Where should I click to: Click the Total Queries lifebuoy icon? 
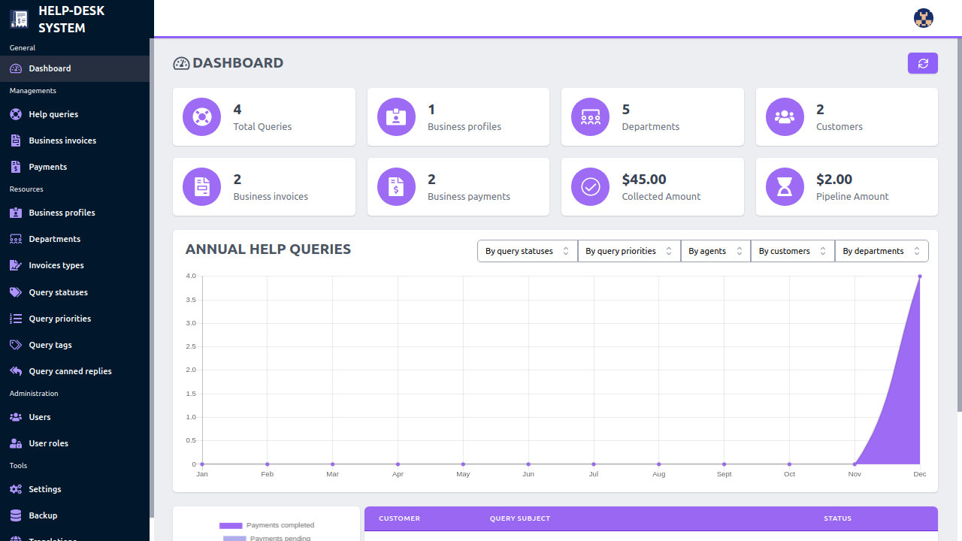click(x=201, y=117)
